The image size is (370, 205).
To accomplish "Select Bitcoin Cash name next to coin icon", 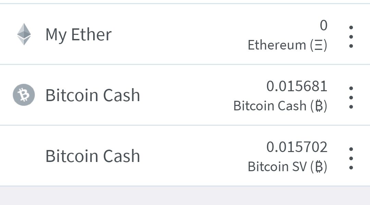I will [x=92, y=95].
